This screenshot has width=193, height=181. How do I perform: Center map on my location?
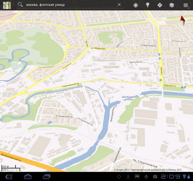click(135, 5)
